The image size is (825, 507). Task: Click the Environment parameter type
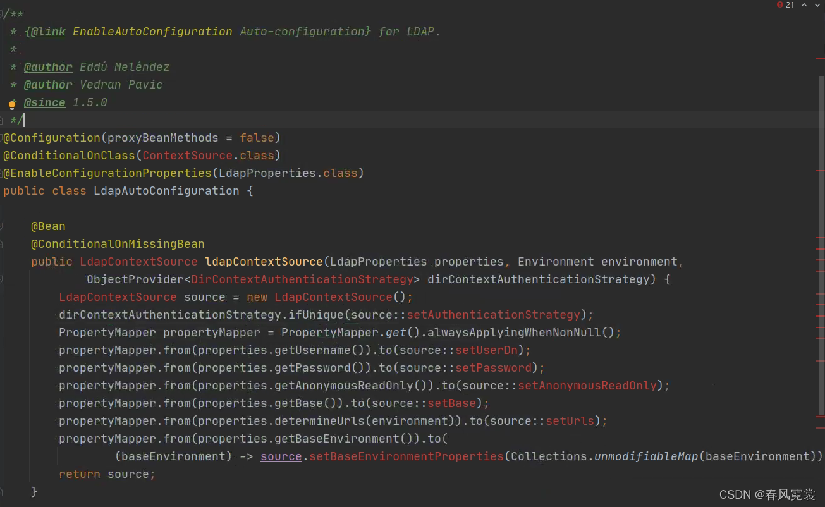point(556,262)
